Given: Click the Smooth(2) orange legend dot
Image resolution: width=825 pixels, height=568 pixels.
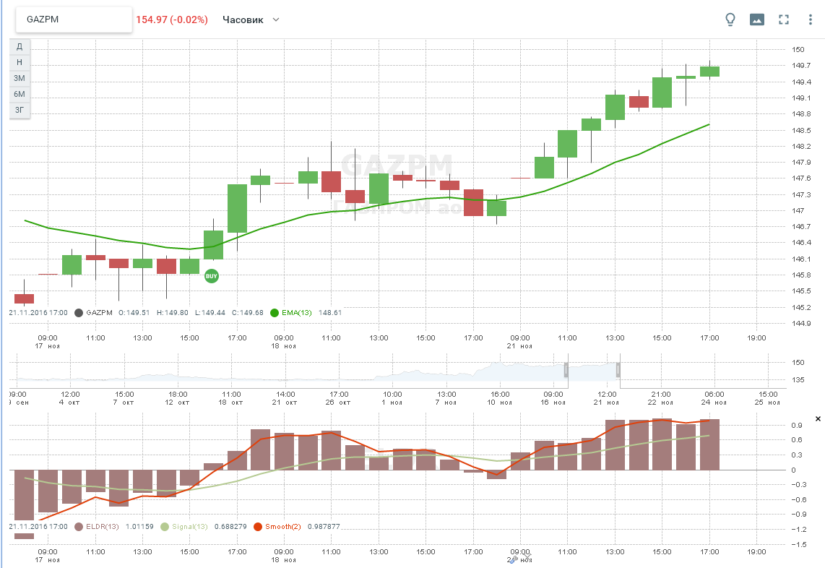Looking at the screenshot, I should pyautogui.click(x=258, y=526).
